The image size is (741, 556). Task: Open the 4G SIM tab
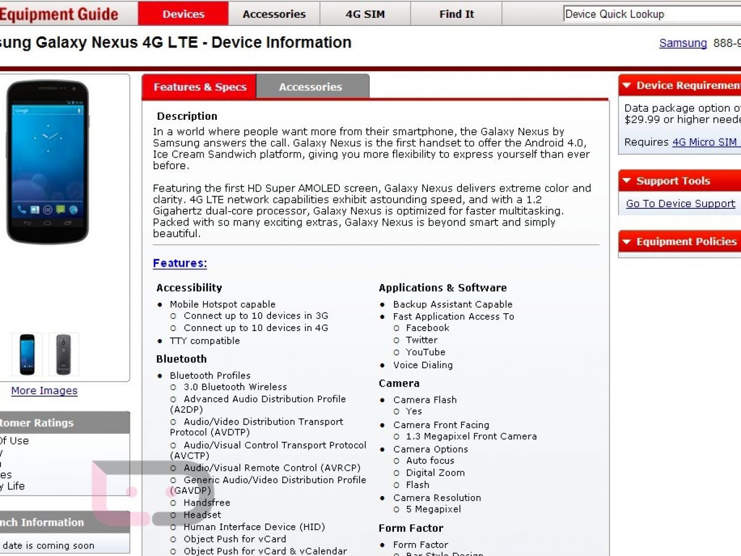[365, 14]
